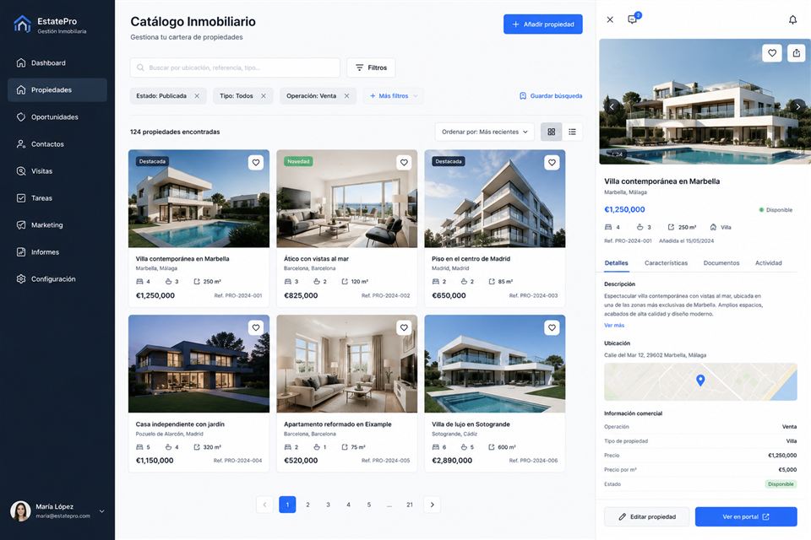Viewport: 811px width, 540px height.
Task: Open the Filtros panel
Action: [371, 67]
